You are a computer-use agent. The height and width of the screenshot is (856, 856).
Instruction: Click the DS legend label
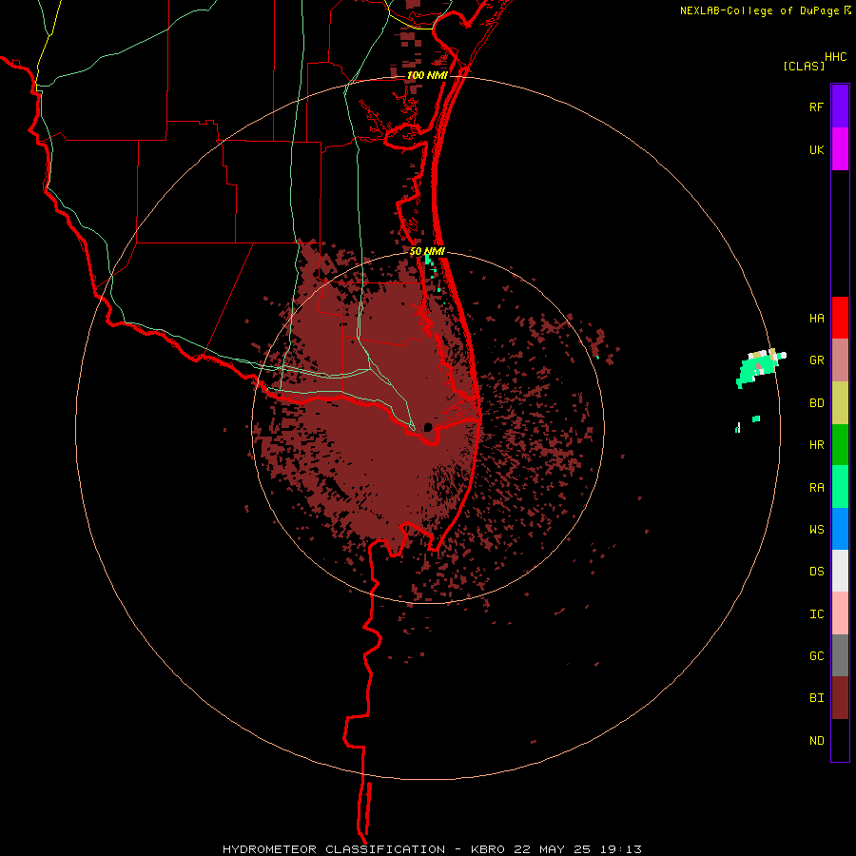click(816, 571)
